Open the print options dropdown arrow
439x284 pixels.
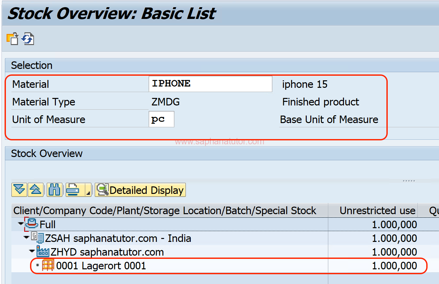88,190
